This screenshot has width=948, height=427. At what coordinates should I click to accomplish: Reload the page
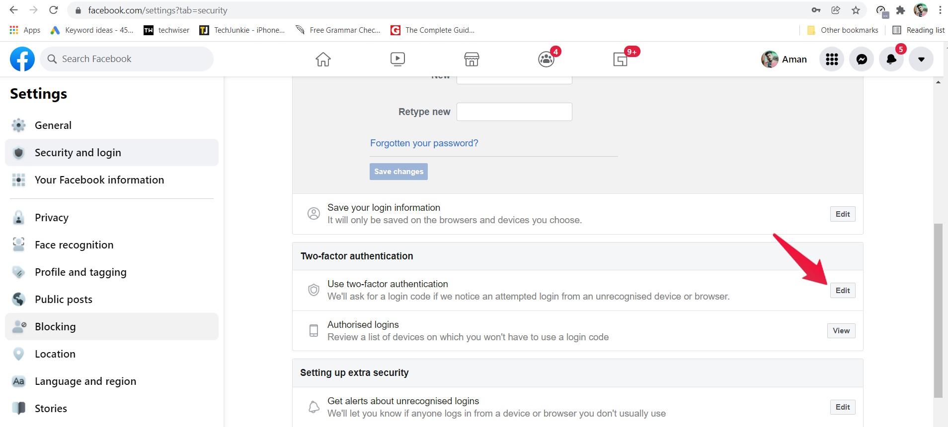click(54, 10)
